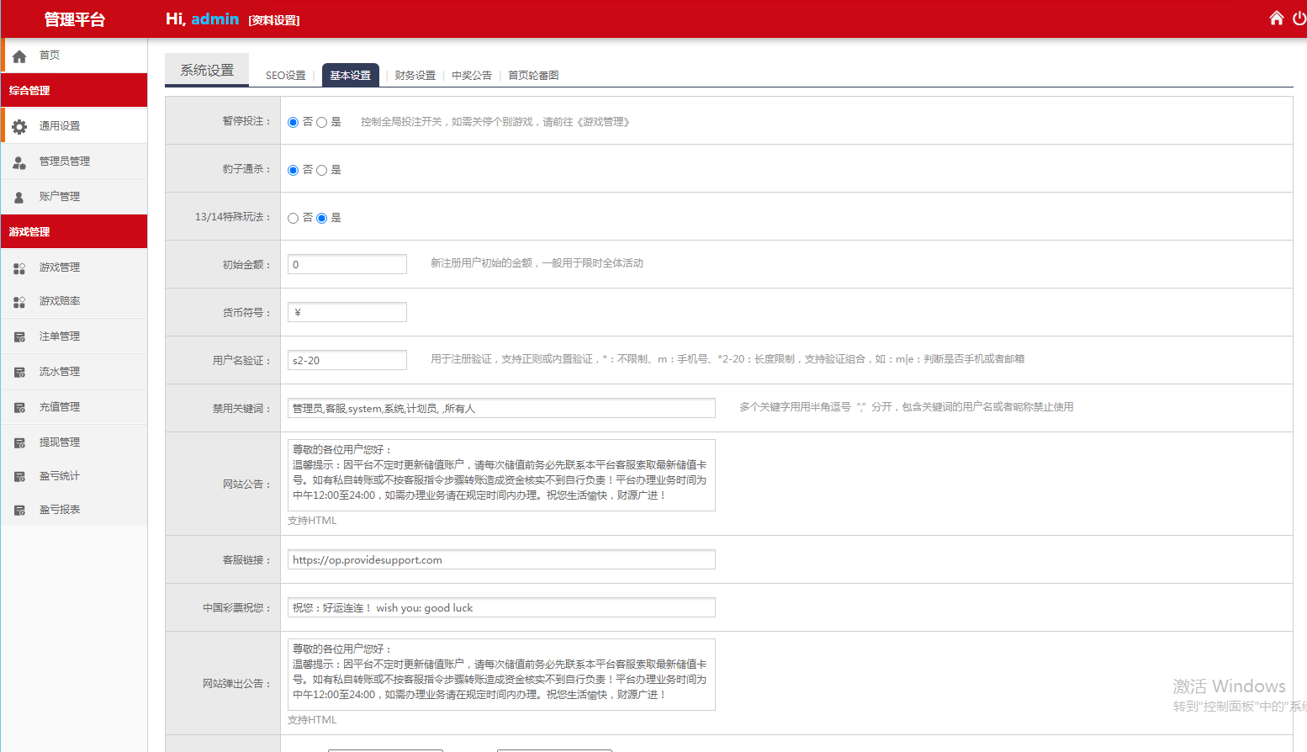Click the power logout icon in header
The height and width of the screenshot is (752, 1307).
1299,19
